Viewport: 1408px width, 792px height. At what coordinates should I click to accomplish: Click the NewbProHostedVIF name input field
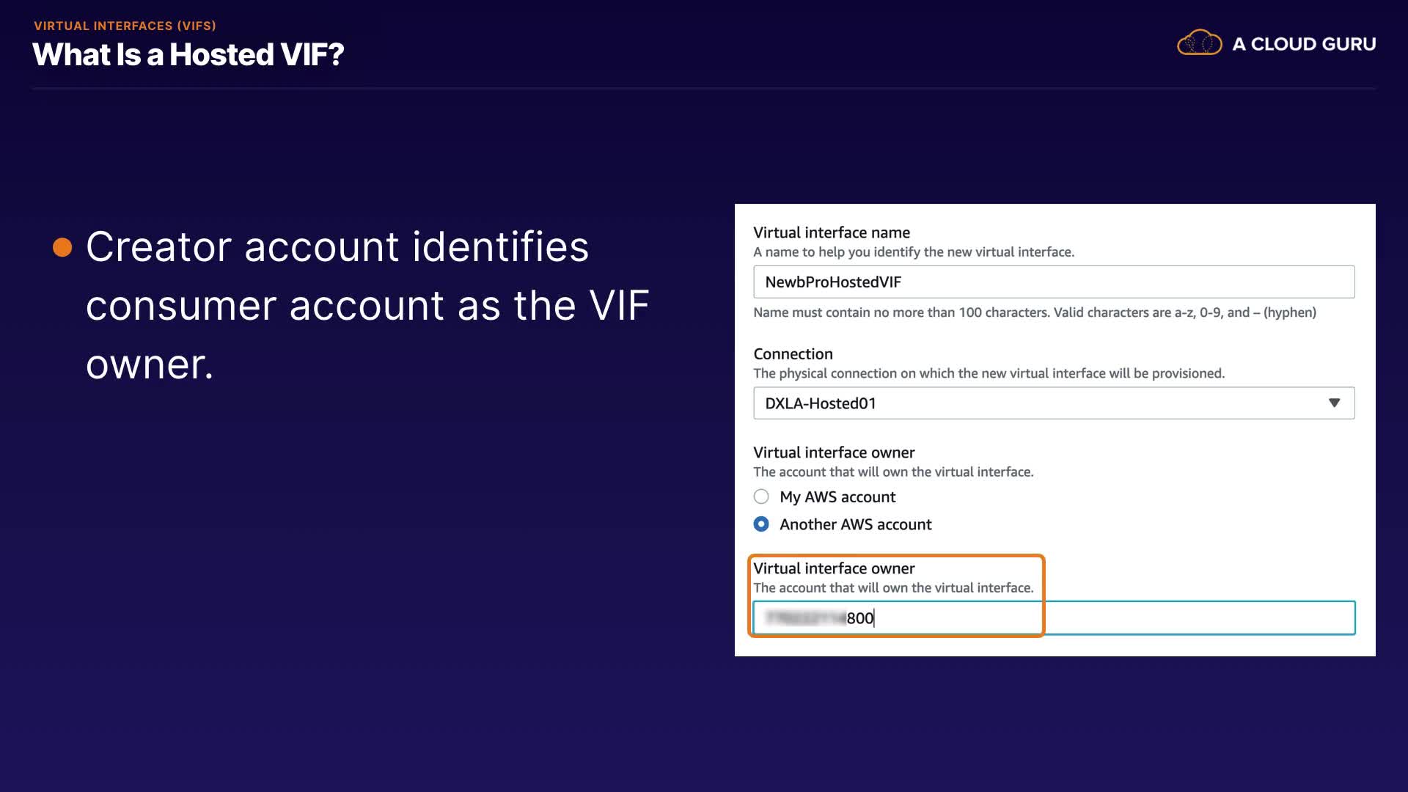(x=1053, y=282)
